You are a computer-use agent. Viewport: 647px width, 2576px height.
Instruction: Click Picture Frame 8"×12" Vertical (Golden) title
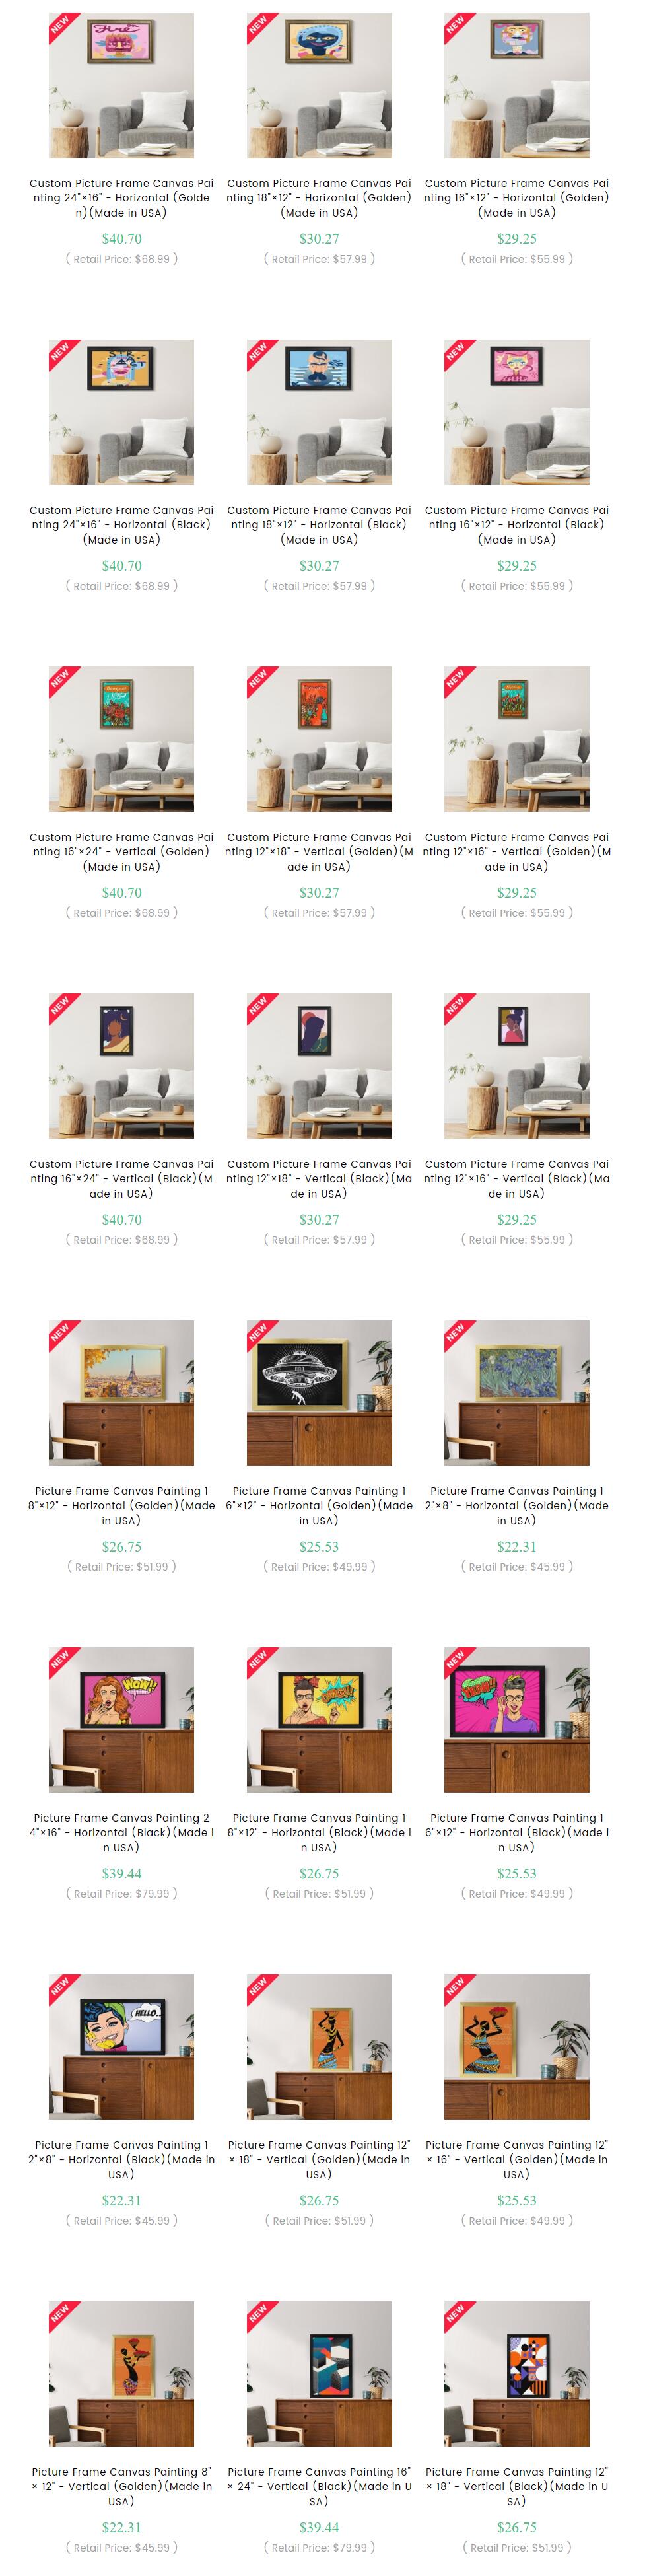click(121, 2487)
